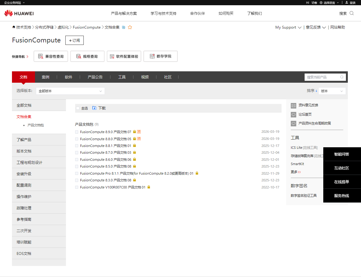This screenshot has width=361, height=277.
Task: Click the lock icon on FusionCompute V100R007C00 row
Action: point(149,187)
